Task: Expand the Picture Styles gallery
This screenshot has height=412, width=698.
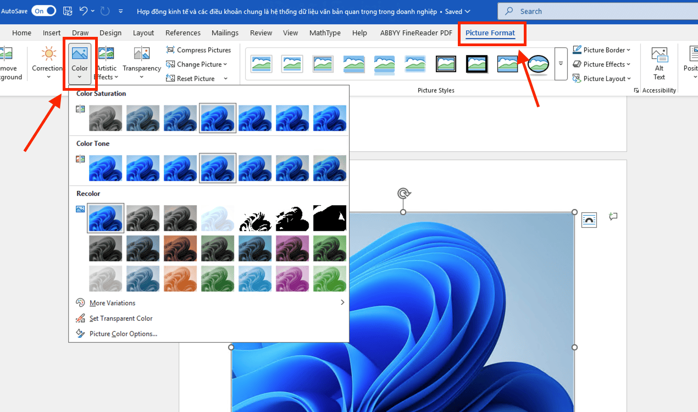Action: [561, 63]
